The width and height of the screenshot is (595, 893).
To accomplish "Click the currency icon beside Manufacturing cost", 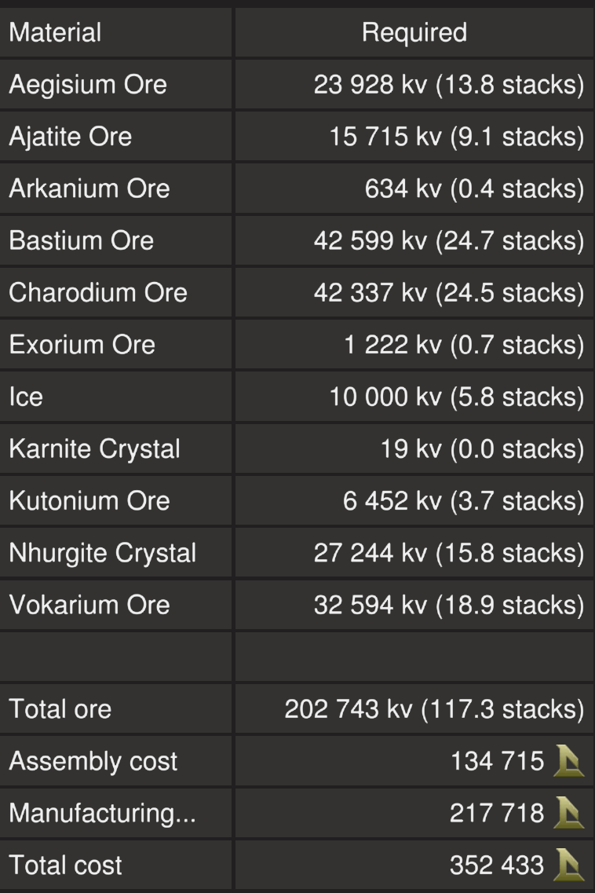I will click(x=568, y=813).
